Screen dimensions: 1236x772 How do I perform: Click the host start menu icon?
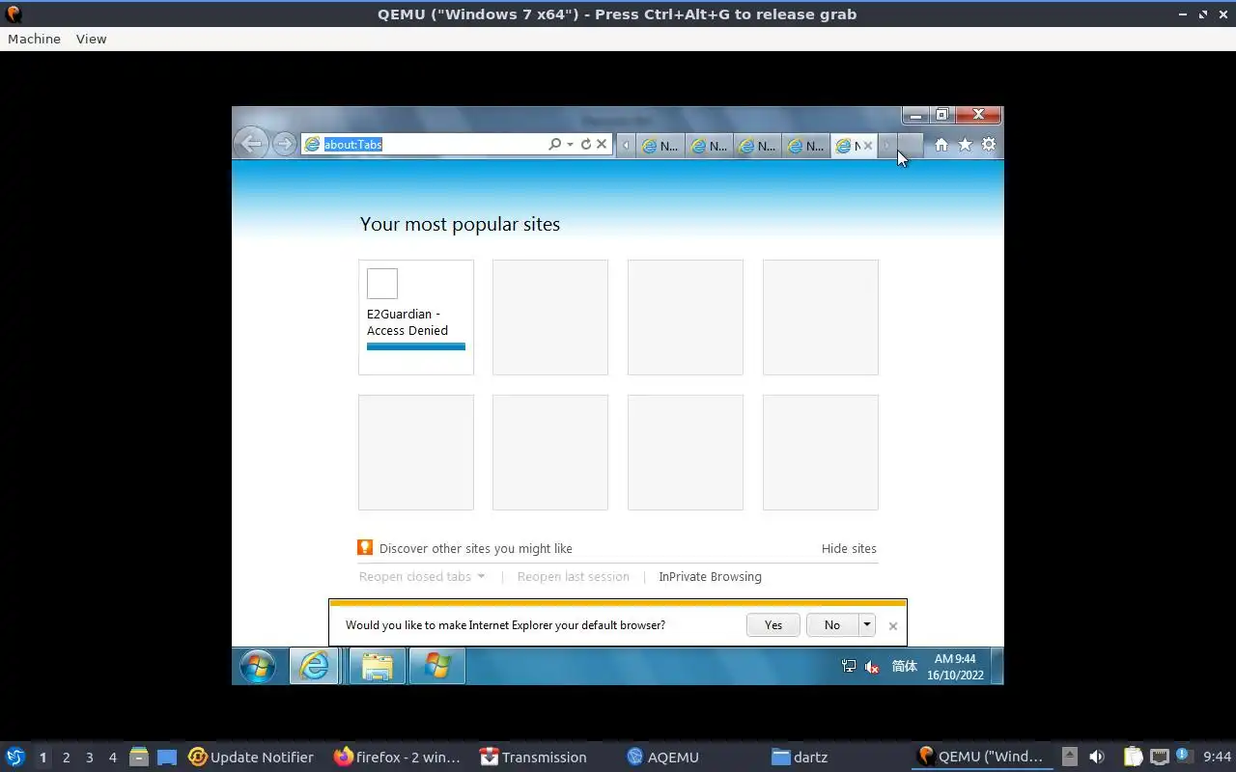click(x=14, y=757)
